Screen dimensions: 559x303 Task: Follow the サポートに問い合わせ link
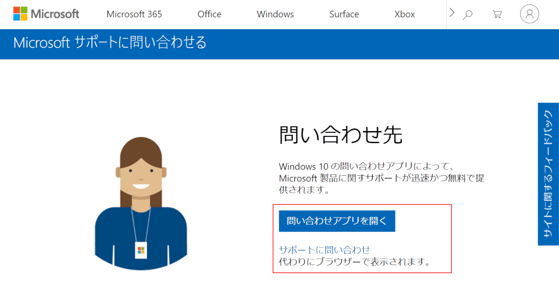324,250
